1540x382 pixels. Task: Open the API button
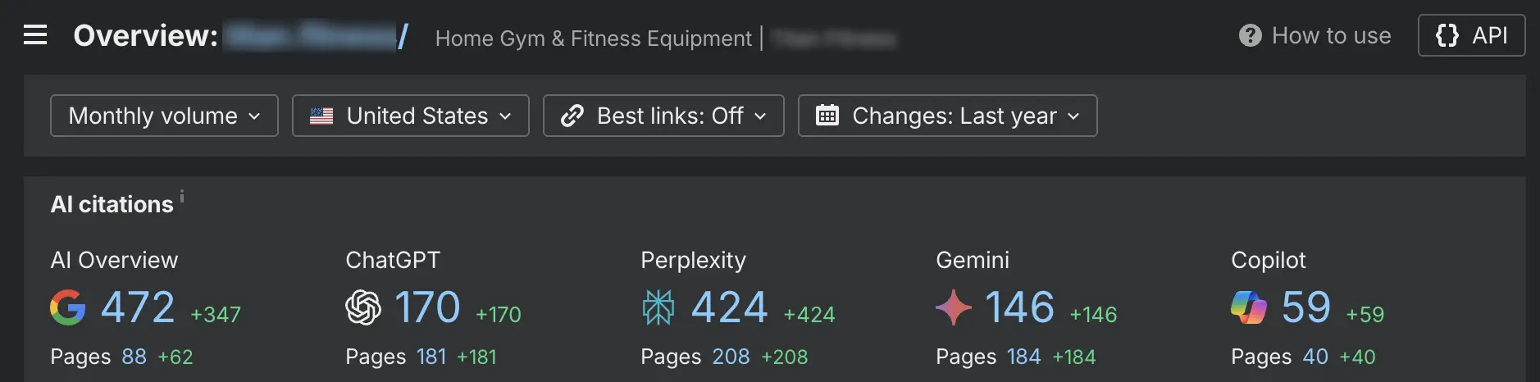(1471, 35)
